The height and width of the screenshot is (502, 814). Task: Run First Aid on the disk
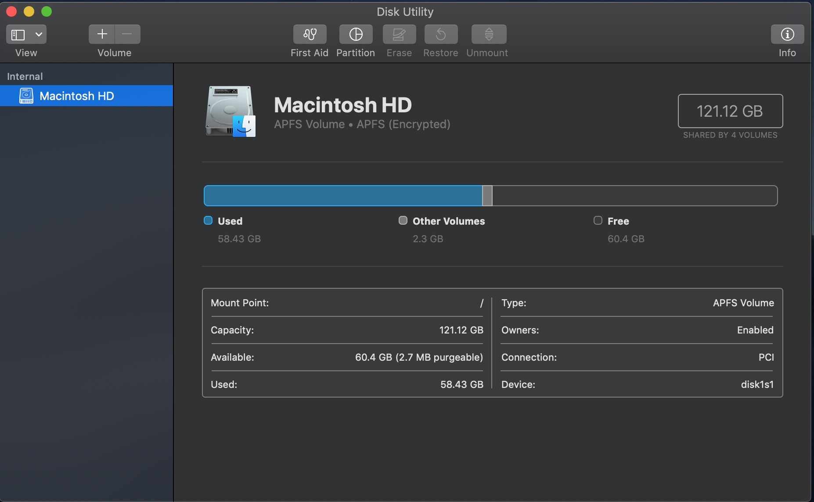[x=310, y=34]
